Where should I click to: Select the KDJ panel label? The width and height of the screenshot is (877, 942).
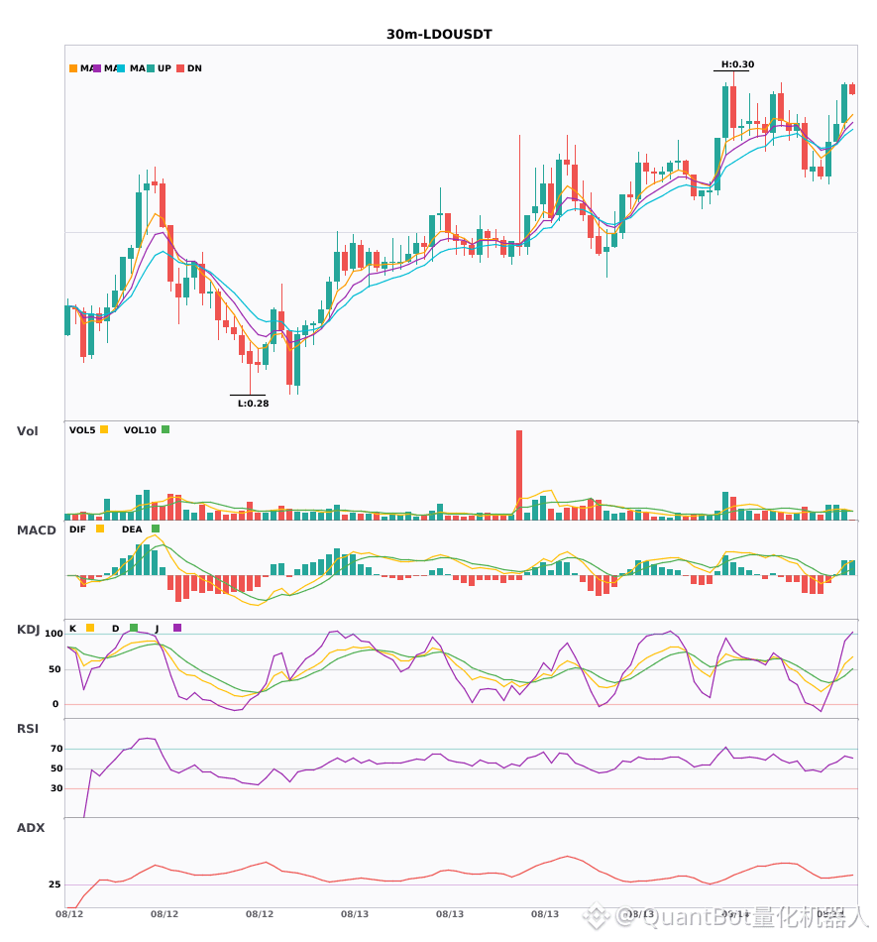pyautogui.click(x=28, y=629)
